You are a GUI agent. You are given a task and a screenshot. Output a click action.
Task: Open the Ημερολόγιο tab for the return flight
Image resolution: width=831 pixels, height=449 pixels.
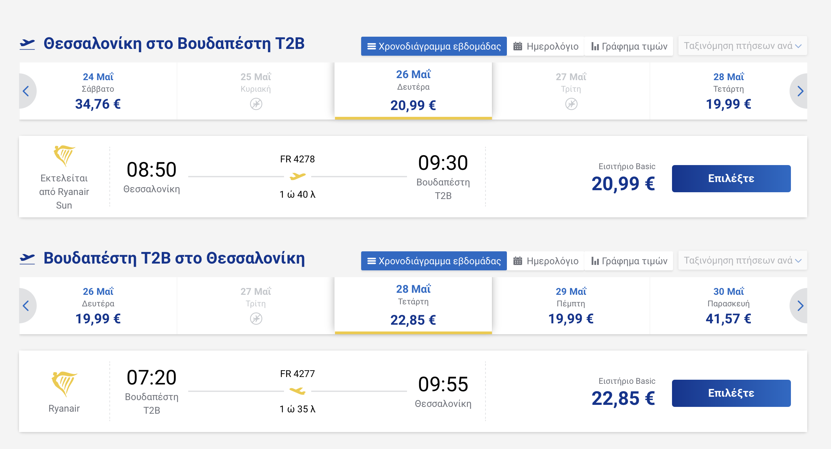546,261
